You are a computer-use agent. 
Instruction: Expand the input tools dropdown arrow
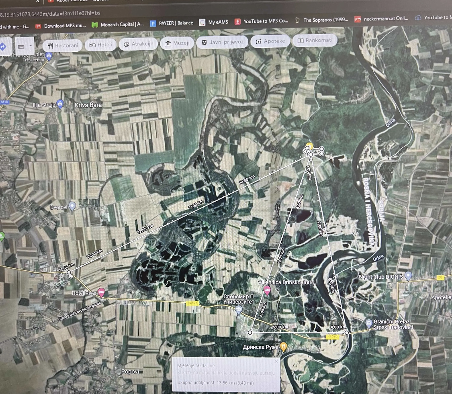click(31, 45)
